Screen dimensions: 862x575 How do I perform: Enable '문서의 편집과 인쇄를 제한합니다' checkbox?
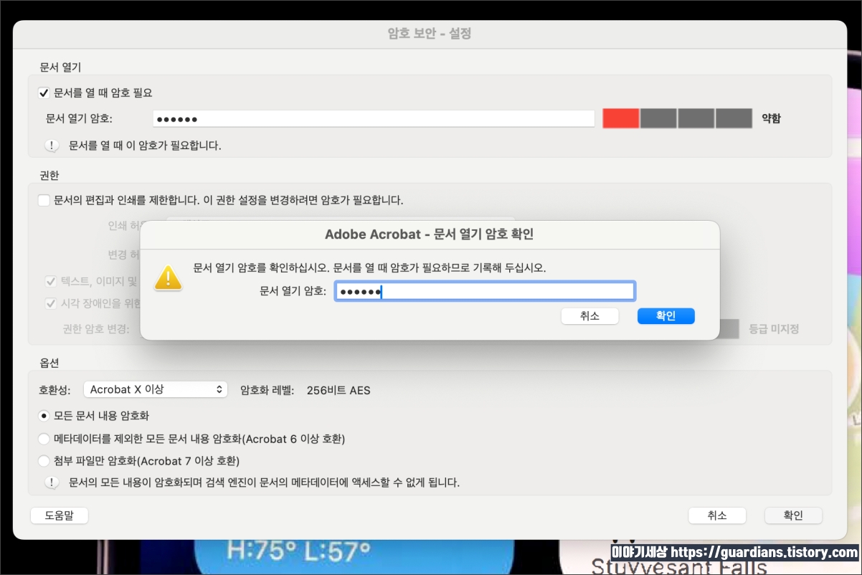[x=44, y=200]
